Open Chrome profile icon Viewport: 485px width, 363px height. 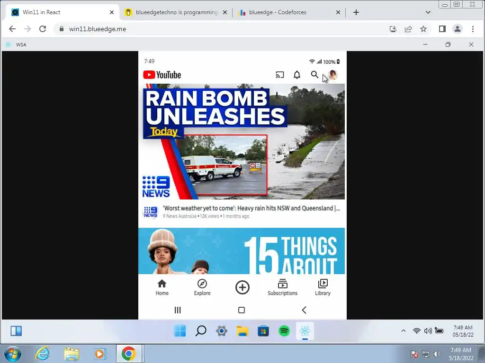458,29
